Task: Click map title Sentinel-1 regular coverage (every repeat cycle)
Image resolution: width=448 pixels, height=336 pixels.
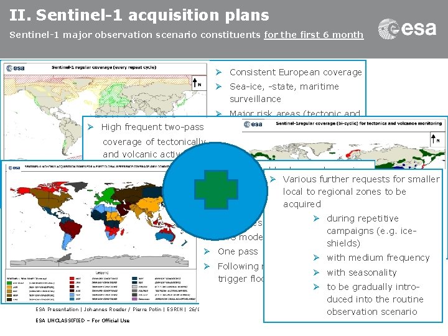Action: pos(104,67)
